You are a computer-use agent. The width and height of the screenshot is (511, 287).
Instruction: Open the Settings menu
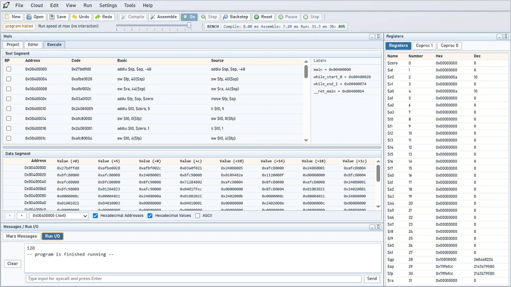108,5
